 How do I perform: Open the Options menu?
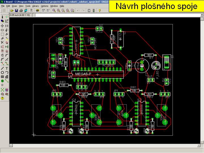coord(44,6)
